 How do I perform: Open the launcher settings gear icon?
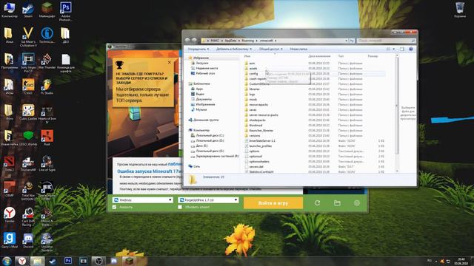tap(357, 203)
